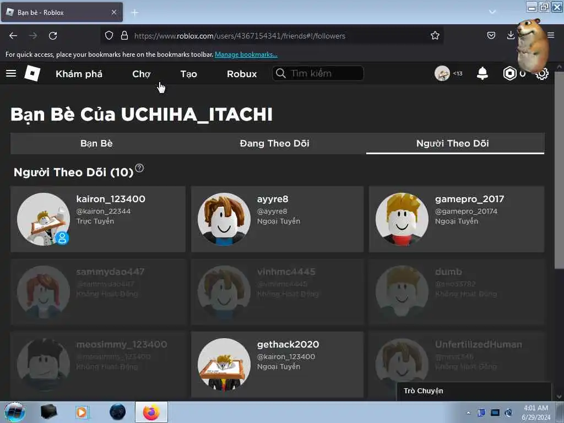Click the Manage bookmarks link

coord(246,55)
